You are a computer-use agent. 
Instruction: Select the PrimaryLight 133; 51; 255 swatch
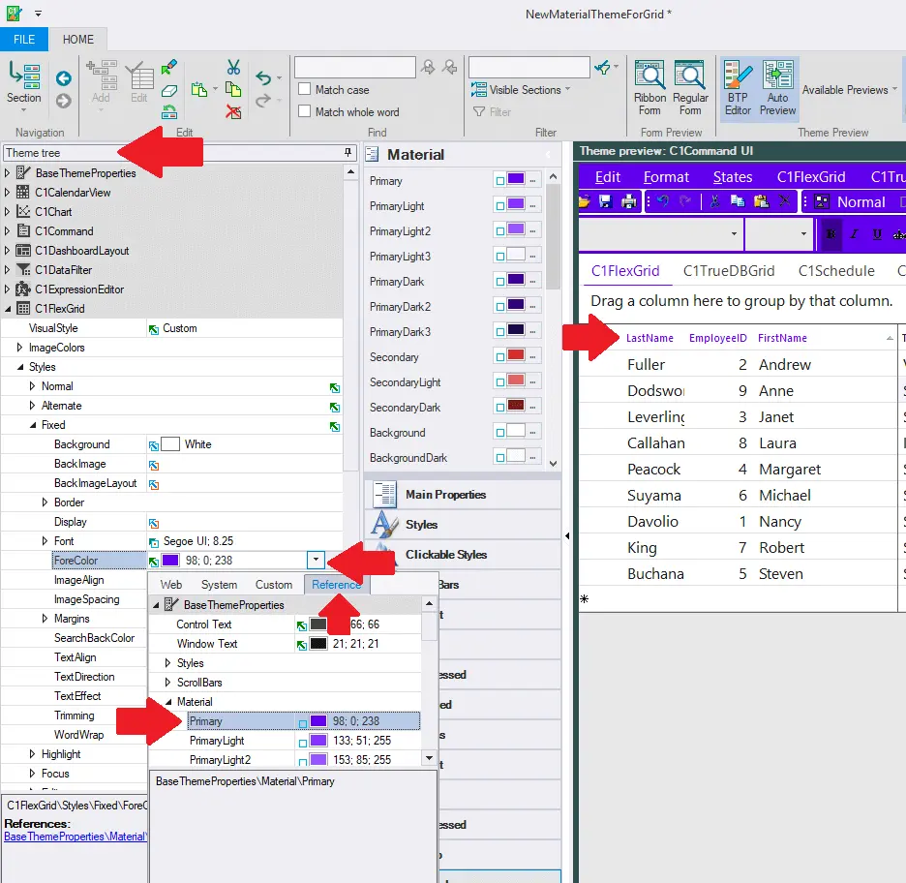click(319, 741)
